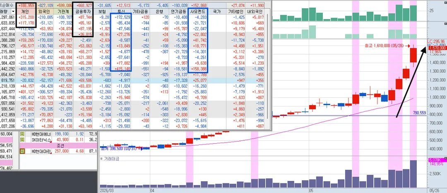Screen dimensions: 447x193
Task: Click the 790,559 horizontal line label
Action: 420,113
